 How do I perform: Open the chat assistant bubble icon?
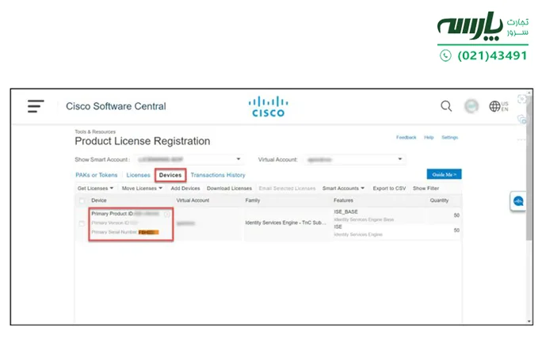(518, 201)
